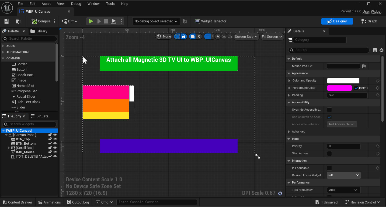Click the Compile icon
The height and width of the screenshot is (207, 386).
pos(34,21)
